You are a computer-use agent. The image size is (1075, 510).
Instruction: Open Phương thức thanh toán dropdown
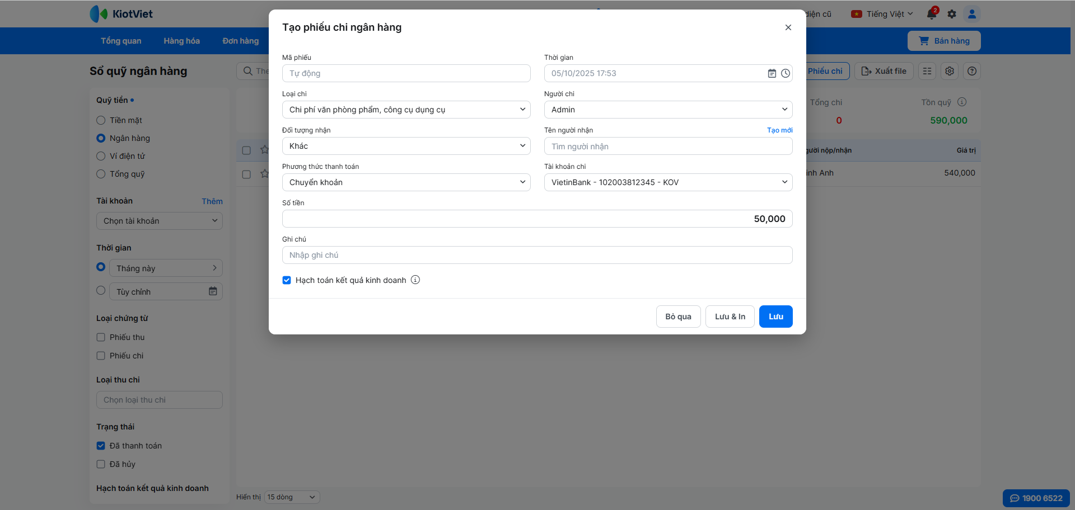click(406, 182)
